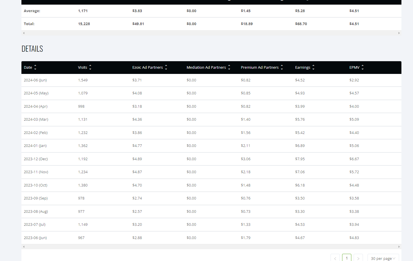Viewport: 413px width, 261px height.
Task: Select the 2023-07 (Jul) row date
Action: (x=35, y=225)
